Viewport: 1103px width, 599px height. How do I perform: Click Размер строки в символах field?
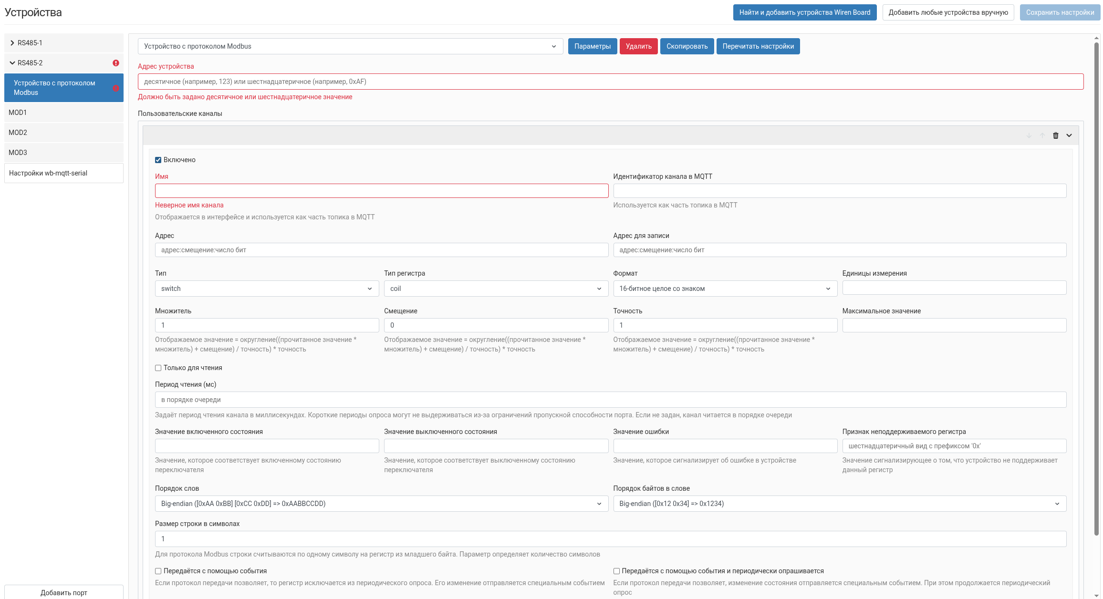coord(611,539)
